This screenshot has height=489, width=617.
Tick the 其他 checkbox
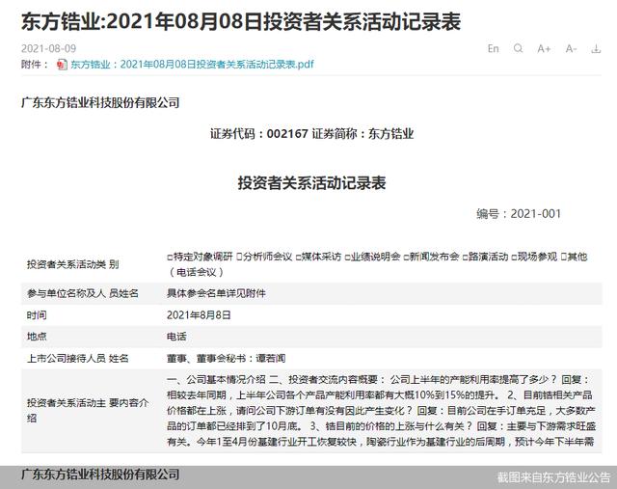point(563,258)
